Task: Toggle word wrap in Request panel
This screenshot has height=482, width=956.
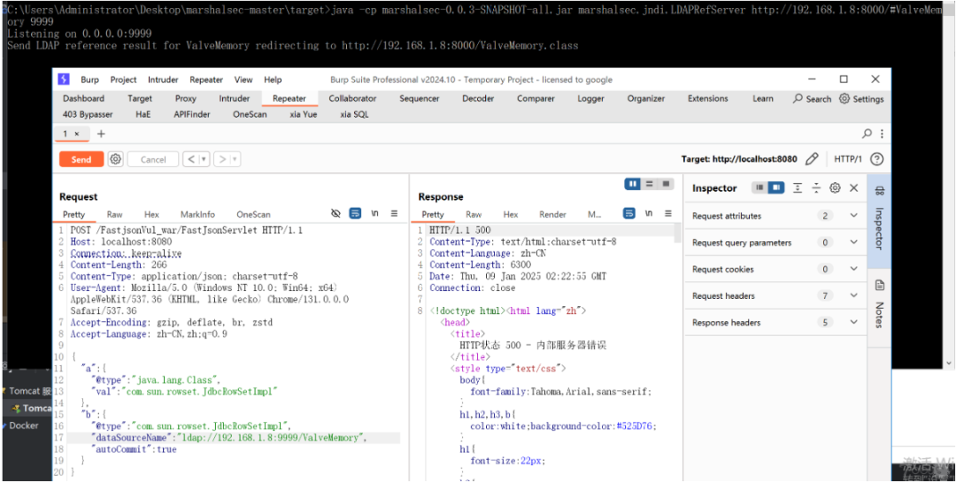Action: pyautogui.click(x=355, y=213)
